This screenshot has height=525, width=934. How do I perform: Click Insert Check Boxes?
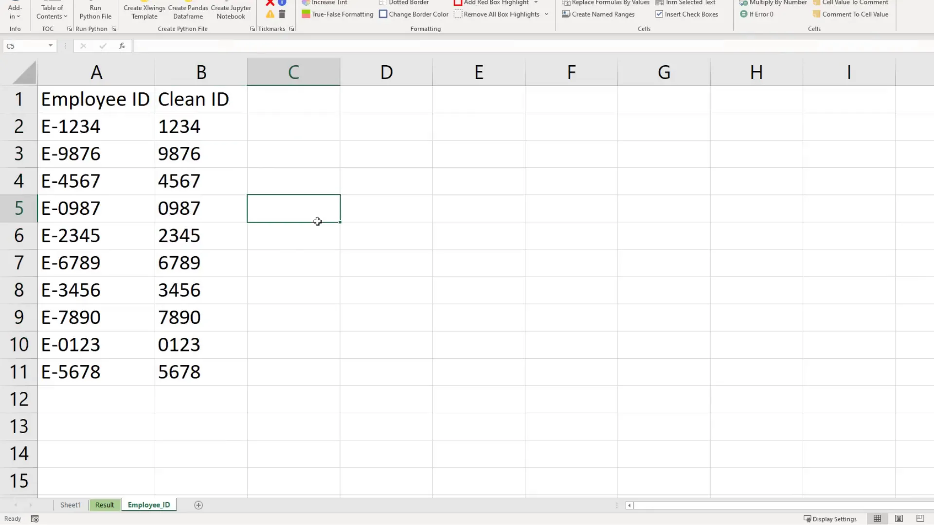click(x=687, y=14)
